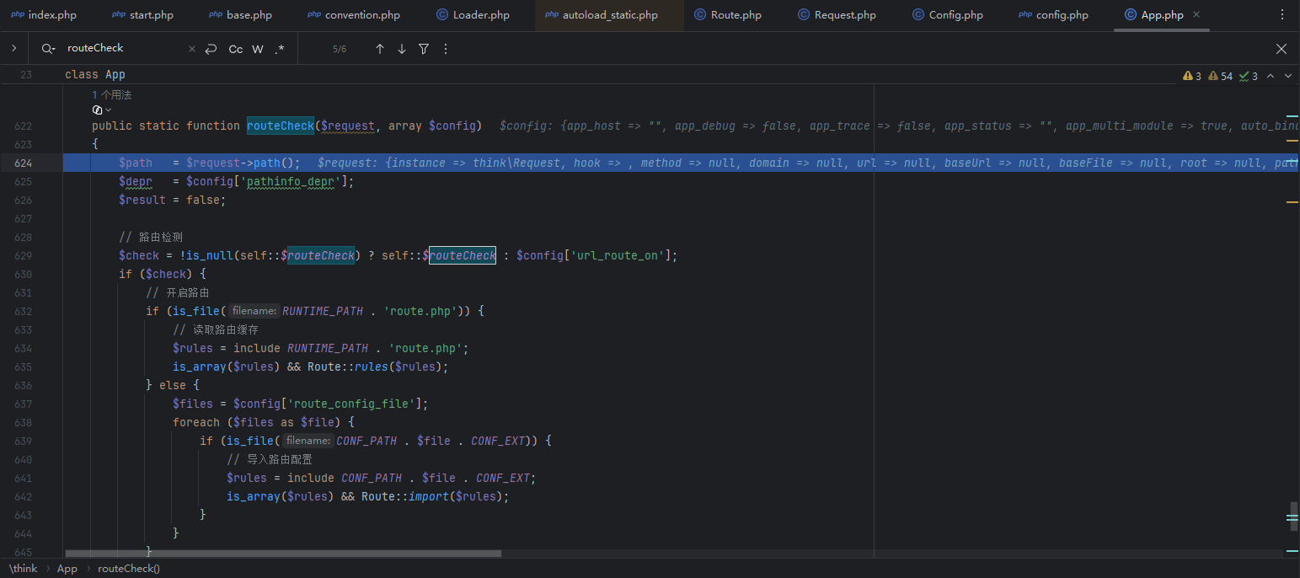Click the 'if ($check) {' line
Screen dimensions: 1300x578
click(x=163, y=274)
